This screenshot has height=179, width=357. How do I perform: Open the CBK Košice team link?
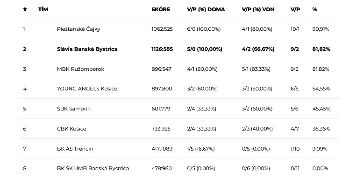tap(71, 129)
